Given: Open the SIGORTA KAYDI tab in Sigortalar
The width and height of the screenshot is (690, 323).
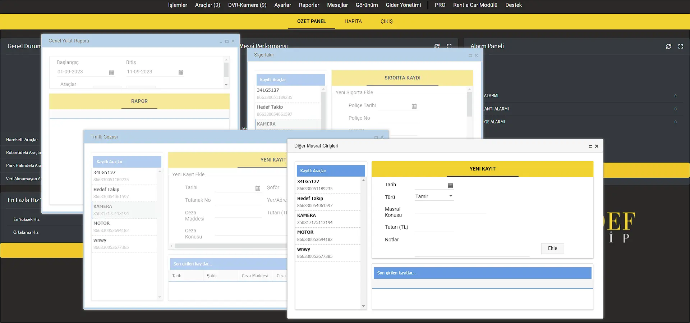Looking at the screenshot, I should 402,78.
